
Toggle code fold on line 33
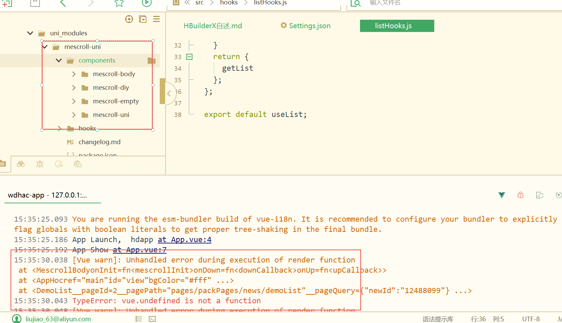[189, 57]
